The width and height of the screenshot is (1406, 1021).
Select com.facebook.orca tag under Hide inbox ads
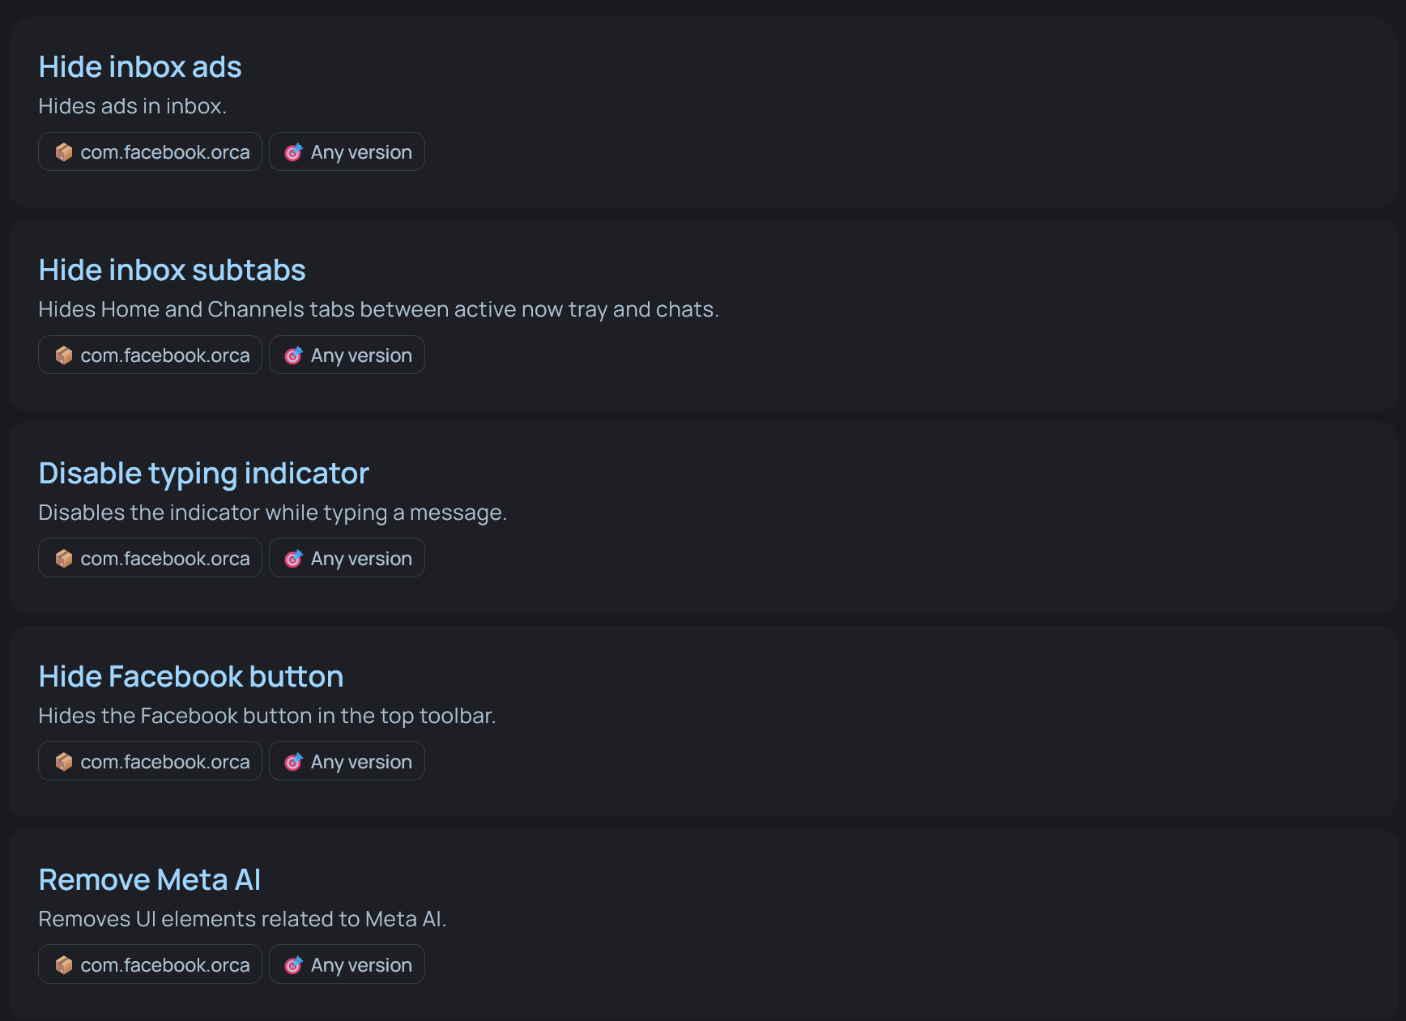pos(150,151)
